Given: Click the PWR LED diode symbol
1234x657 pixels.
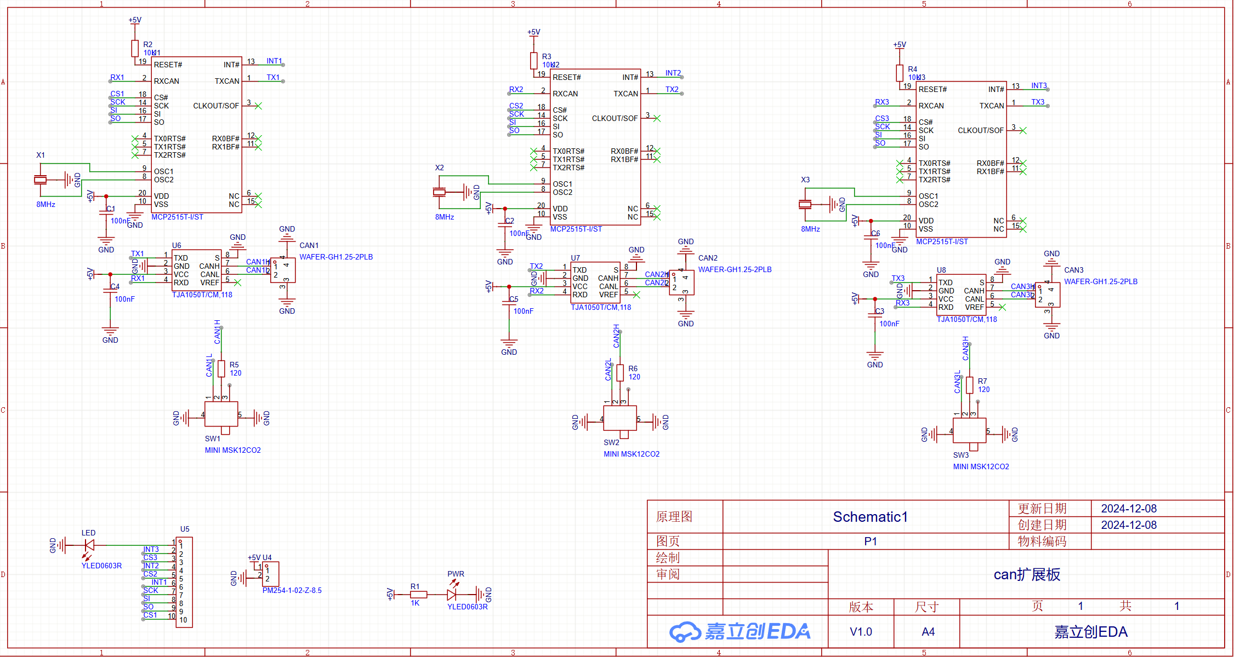Looking at the screenshot, I should click(452, 595).
